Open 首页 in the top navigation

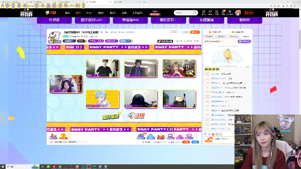[67, 13]
